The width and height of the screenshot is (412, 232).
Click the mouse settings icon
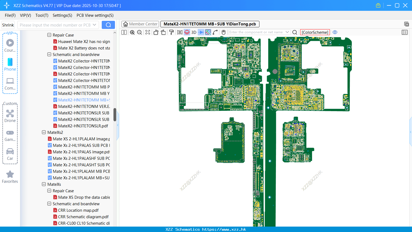pos(223,32)
